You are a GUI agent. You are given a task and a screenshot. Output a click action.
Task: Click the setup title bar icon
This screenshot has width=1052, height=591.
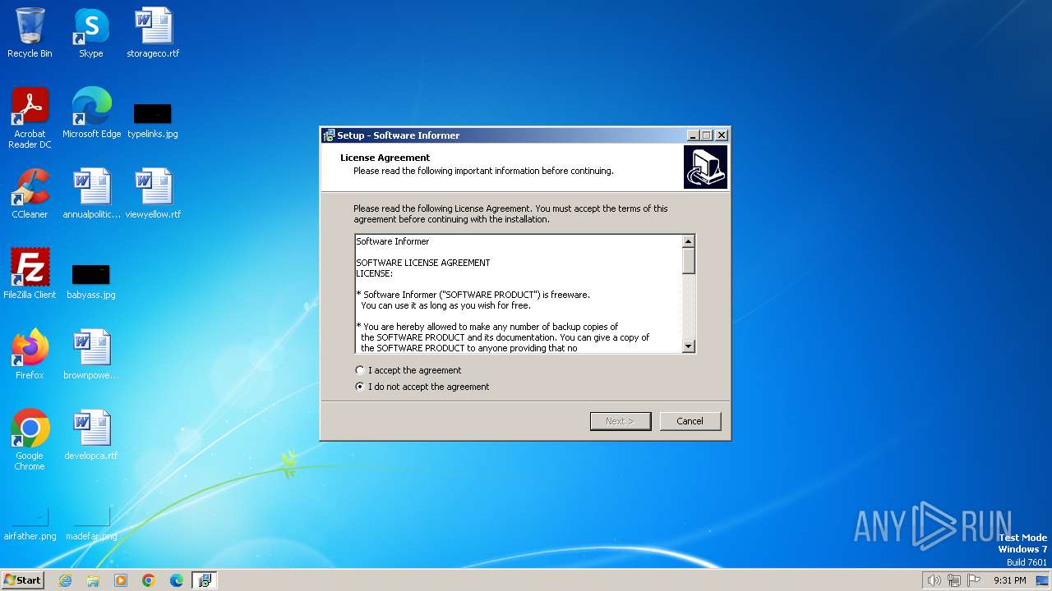tap(329, 135)
